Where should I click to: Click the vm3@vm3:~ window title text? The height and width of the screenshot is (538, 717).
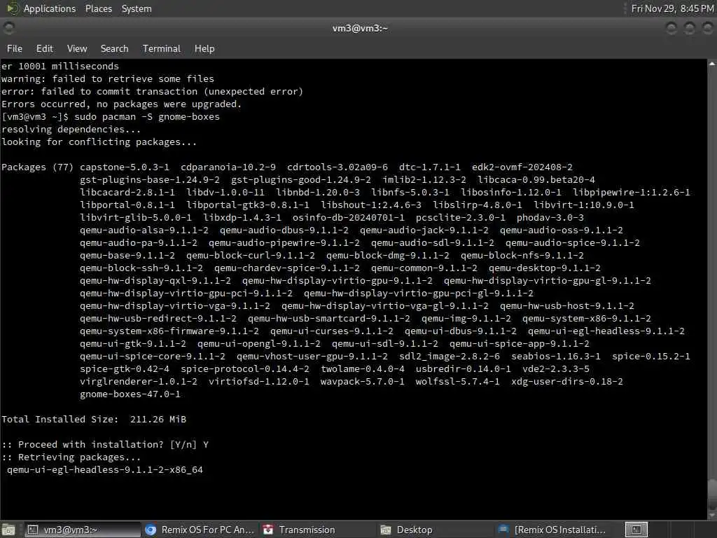click(x=360, y=28)
